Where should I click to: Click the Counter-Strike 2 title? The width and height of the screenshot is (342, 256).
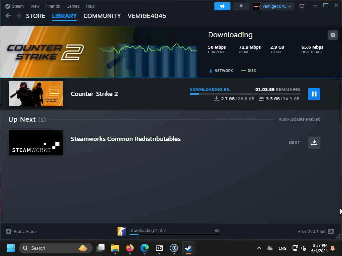[x=94, y=94]
